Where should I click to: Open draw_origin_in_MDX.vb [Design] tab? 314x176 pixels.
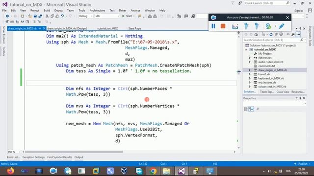click(x=67, y=28)
